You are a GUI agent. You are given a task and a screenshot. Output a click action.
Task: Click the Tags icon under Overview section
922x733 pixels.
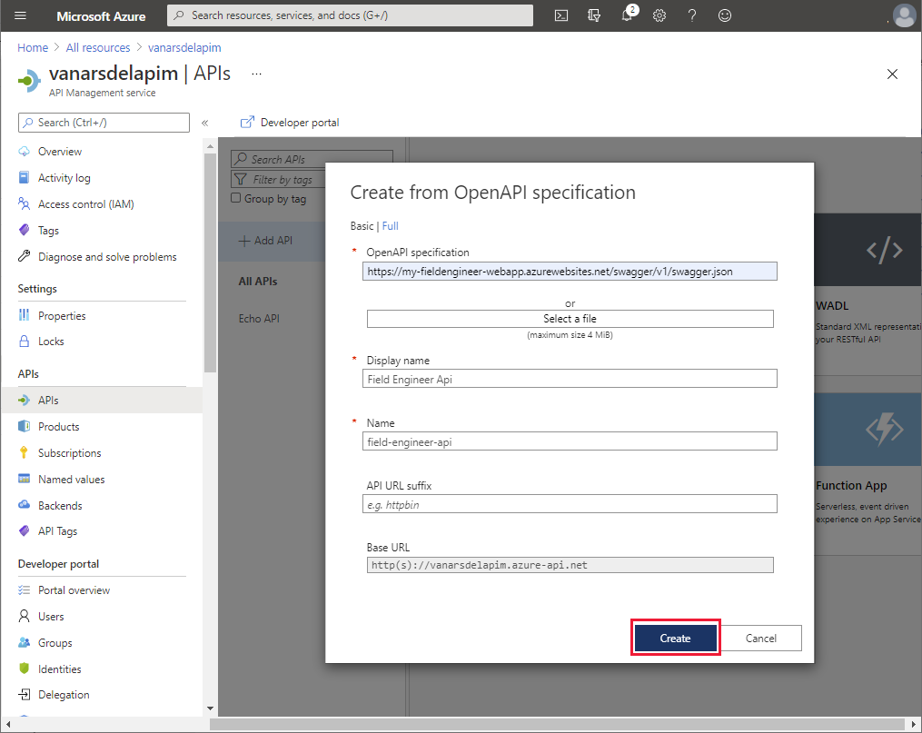tap(25, 230)
